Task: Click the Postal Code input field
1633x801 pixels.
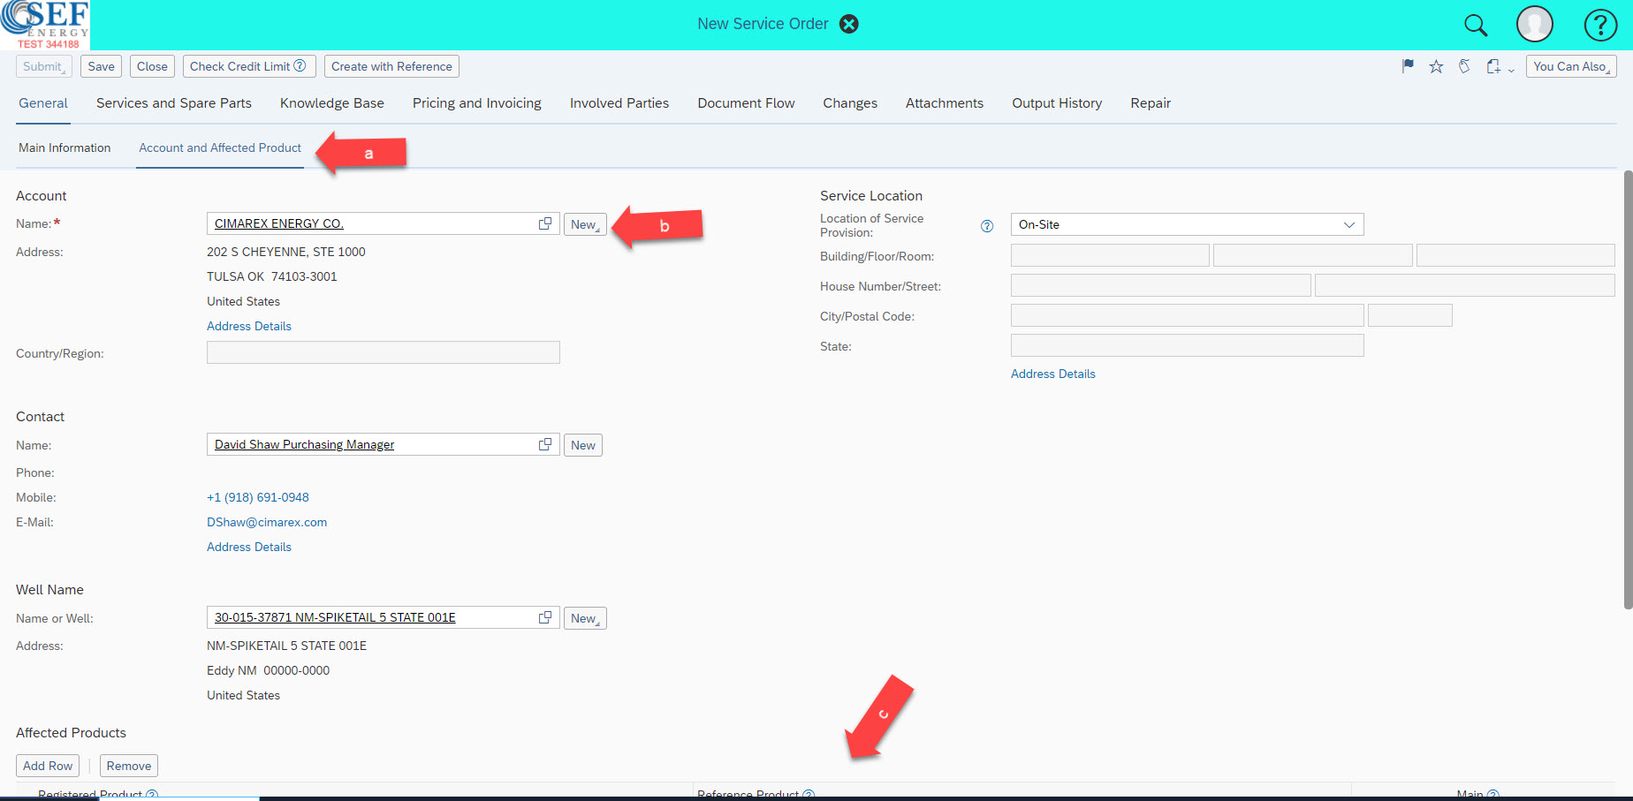Action: coord(1410,315)
